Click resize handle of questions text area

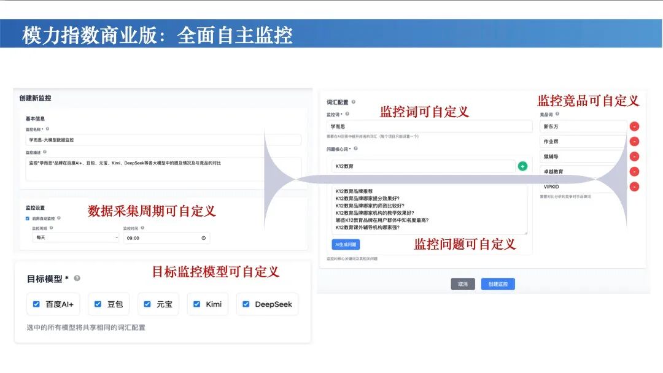[x=525, y=233]
